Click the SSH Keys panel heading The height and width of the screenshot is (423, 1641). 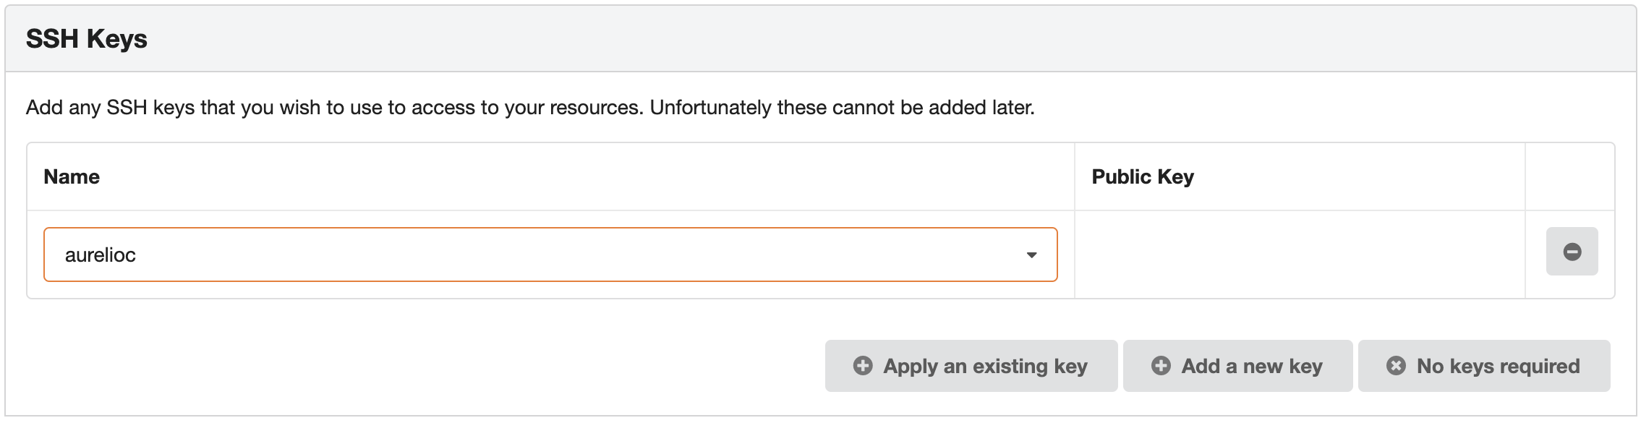pyautogui.click(x=87, y=39)
